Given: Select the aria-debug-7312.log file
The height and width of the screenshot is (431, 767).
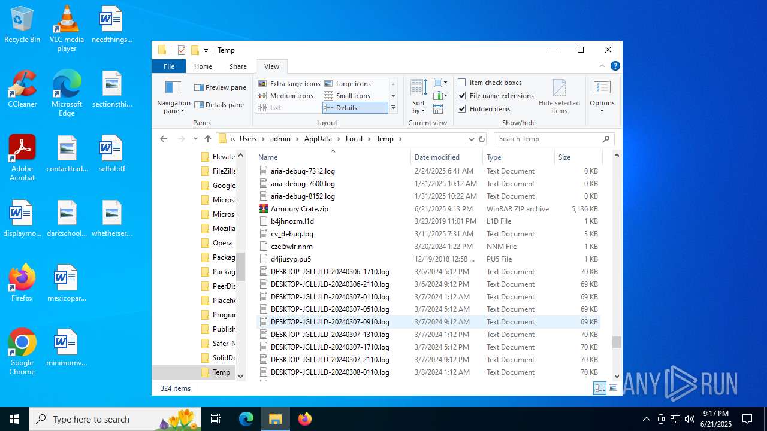Looking at the screenshot, I should click(303, 171).
